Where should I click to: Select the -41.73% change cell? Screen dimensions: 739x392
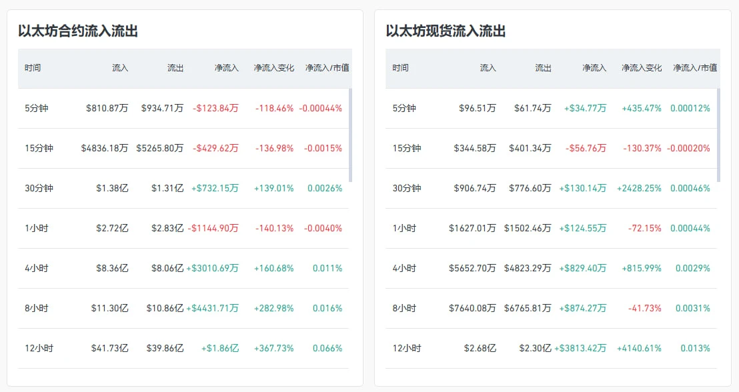(x=645, y=309)
